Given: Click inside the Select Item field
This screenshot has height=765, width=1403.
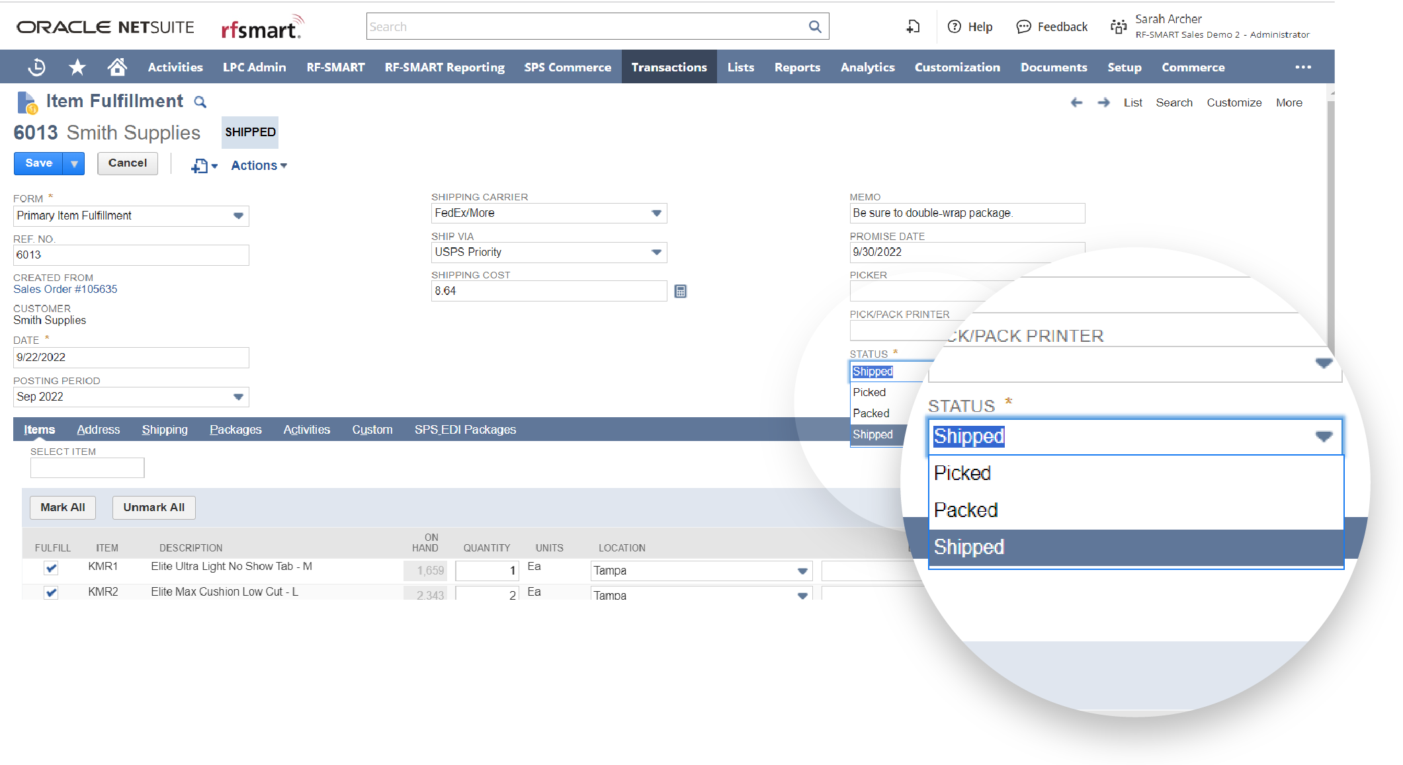Looking at the screenshot, I should pyautogui.click(x=87, y=467).
